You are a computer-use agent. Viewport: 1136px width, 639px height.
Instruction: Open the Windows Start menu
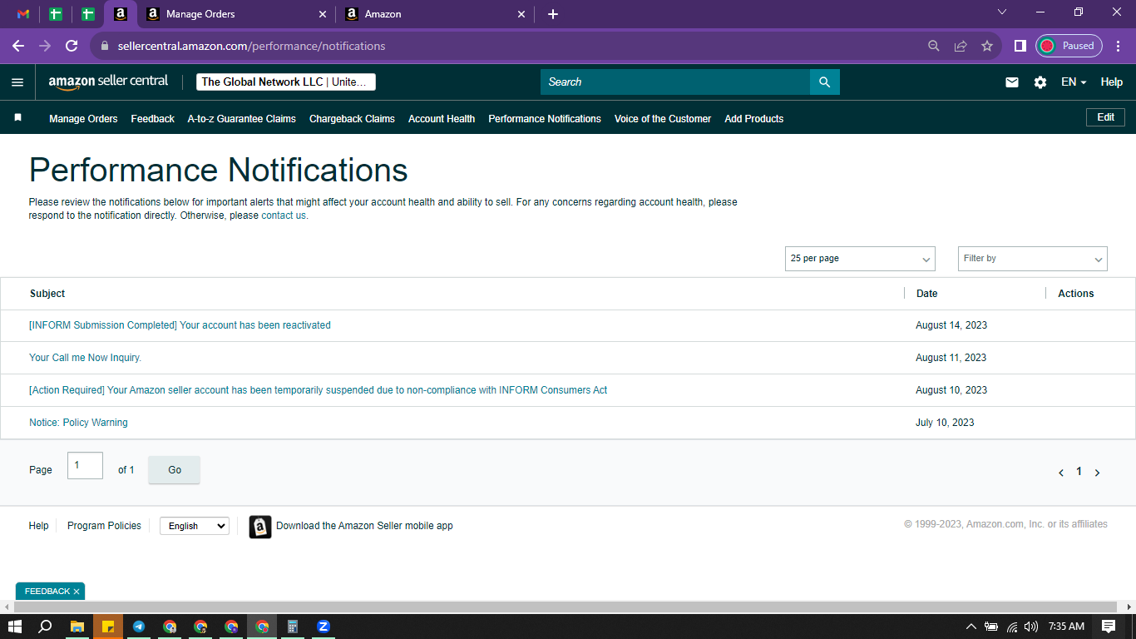coord(14,627)
